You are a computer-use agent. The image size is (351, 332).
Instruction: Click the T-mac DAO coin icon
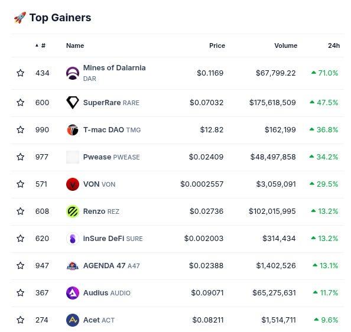click(73, 130)
